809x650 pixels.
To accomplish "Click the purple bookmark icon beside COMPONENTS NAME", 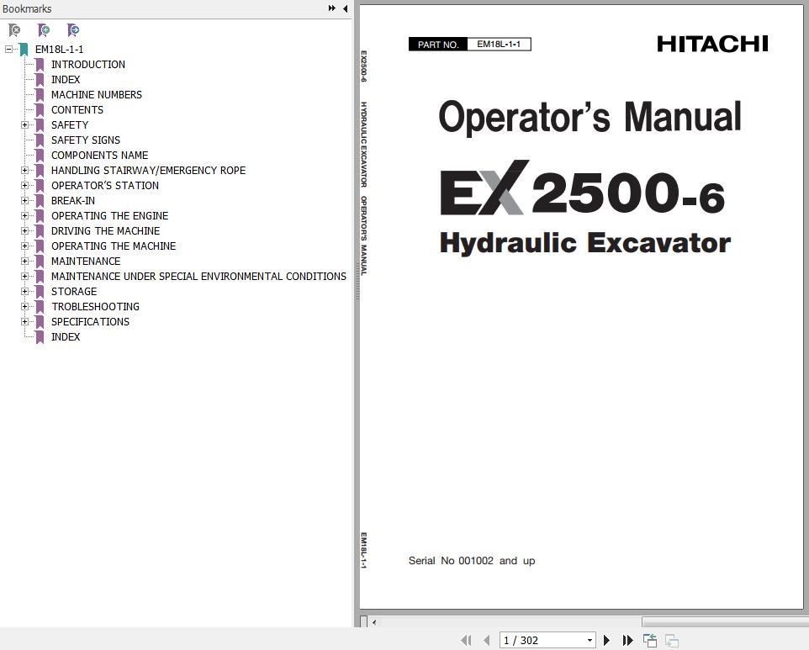I will pyautogui.click(x=40, y=156).
